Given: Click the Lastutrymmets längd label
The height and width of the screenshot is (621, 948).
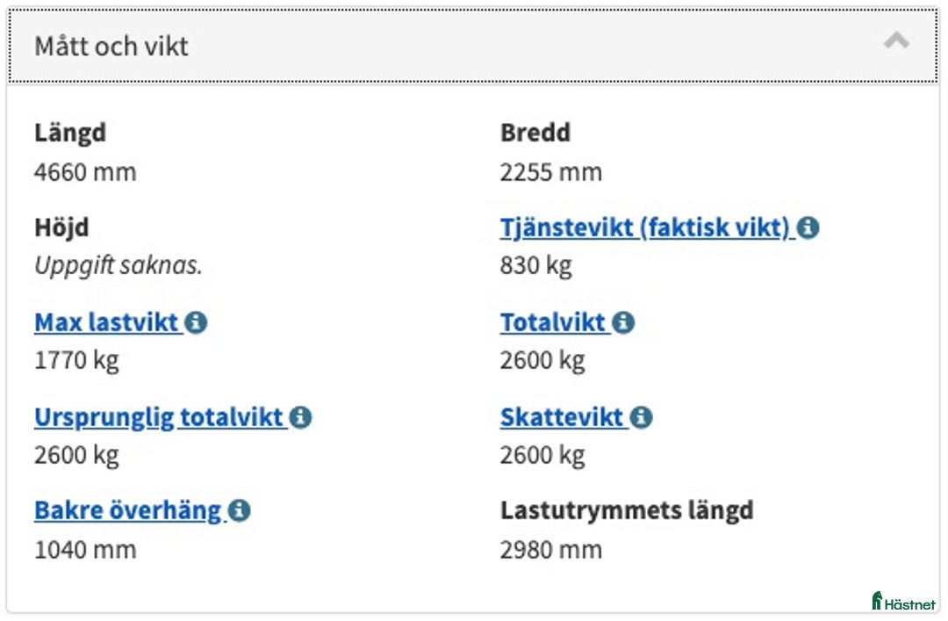Looking at the screenshot, I should point(625,509).
